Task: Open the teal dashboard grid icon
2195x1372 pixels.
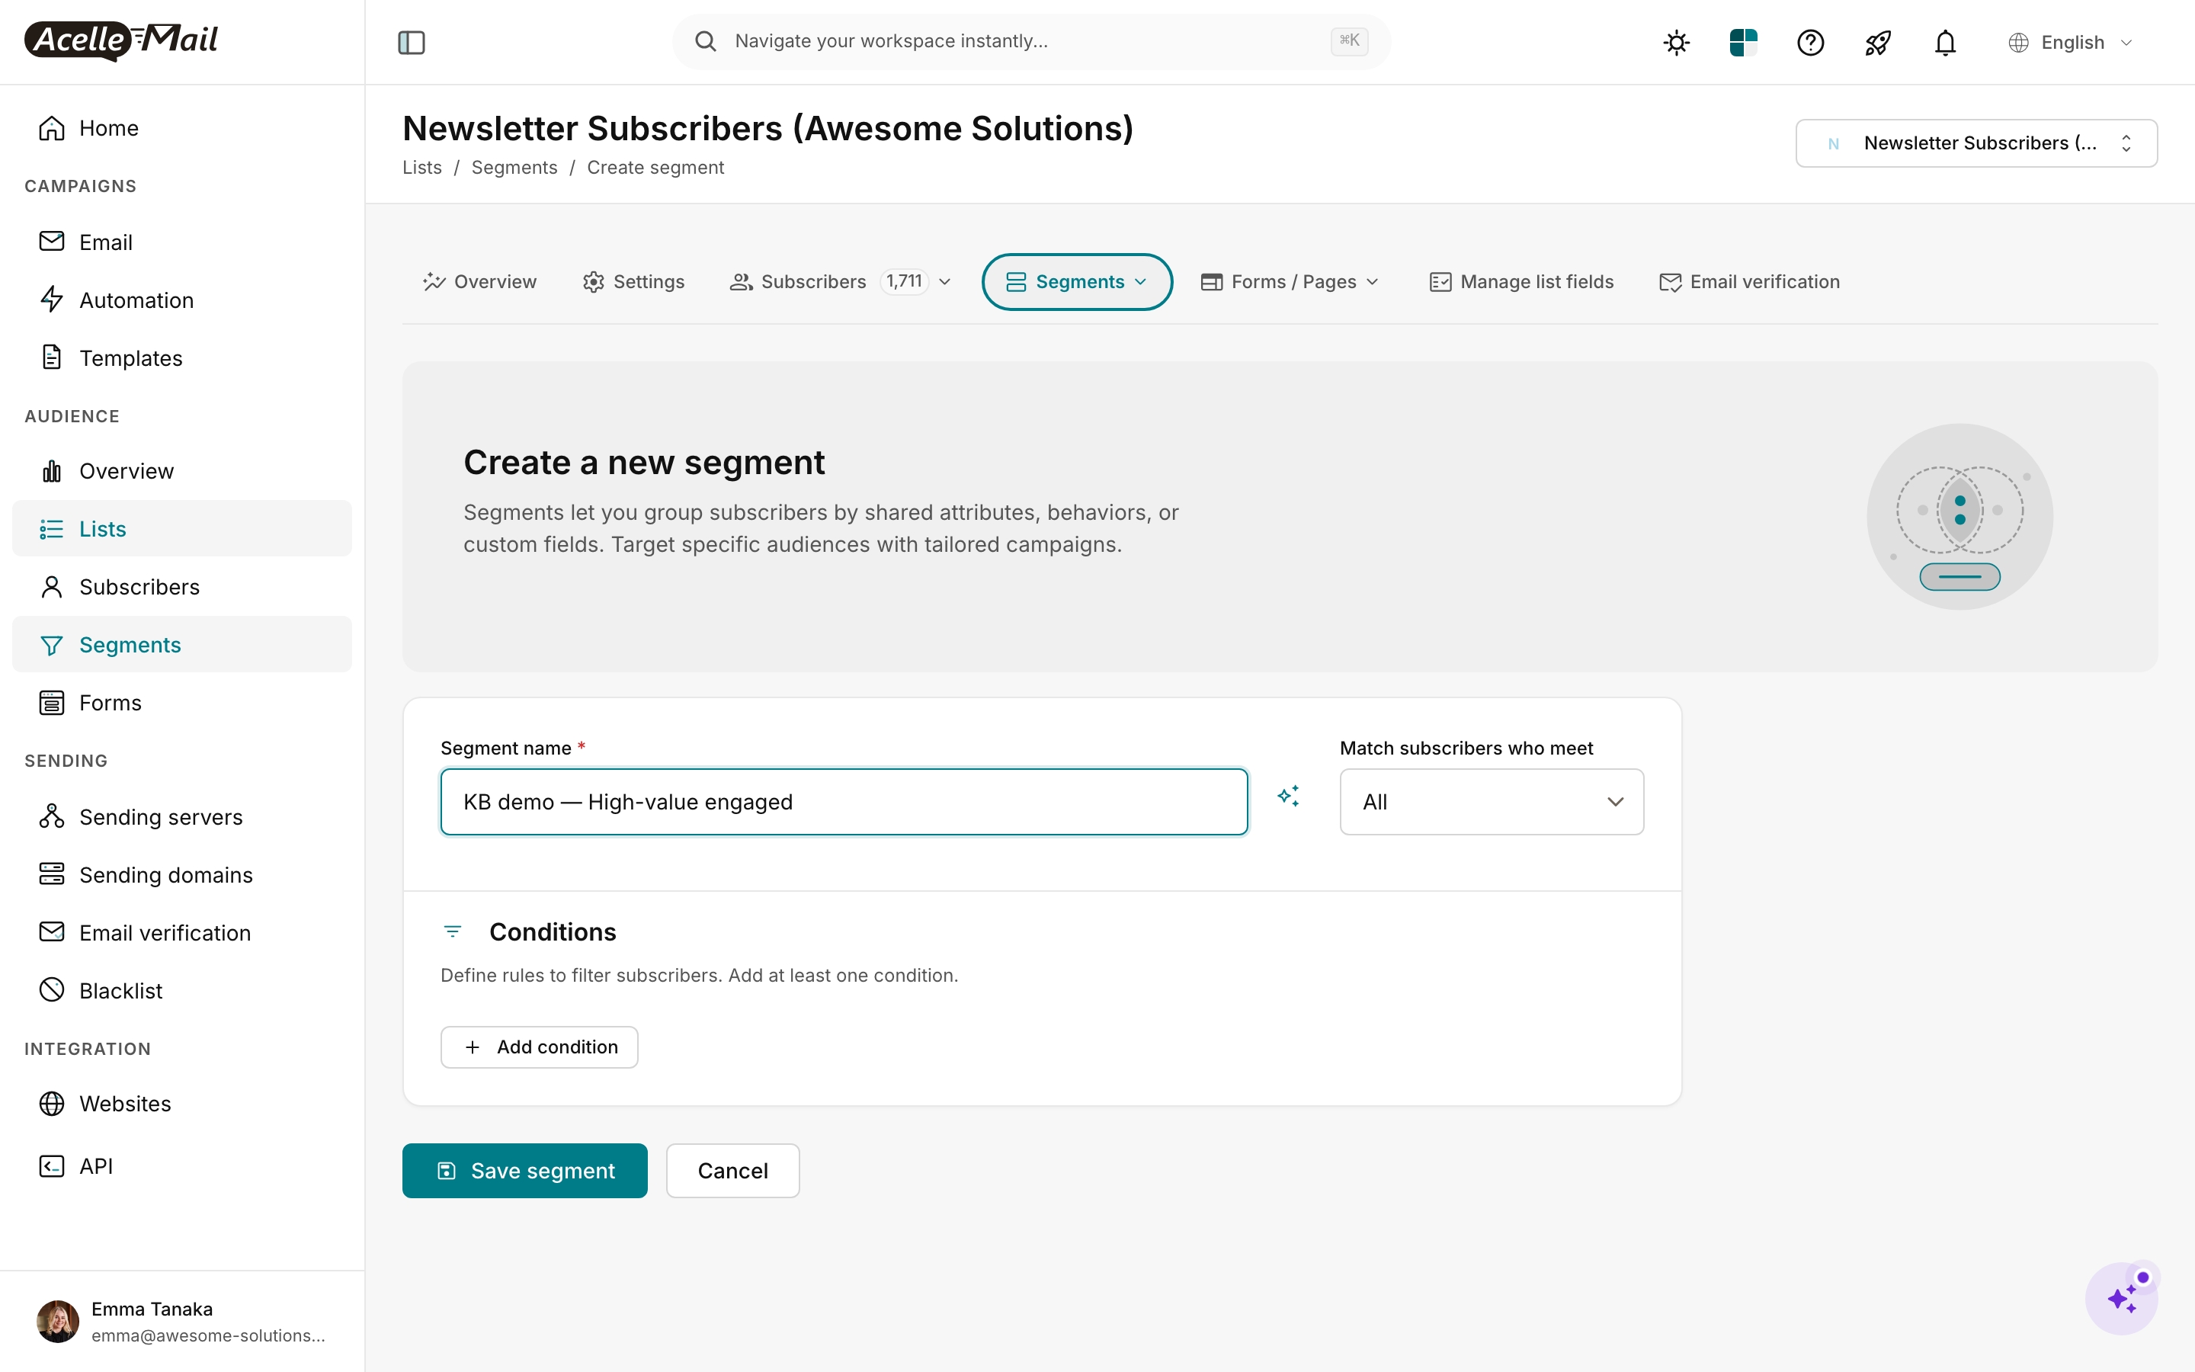Action: (1742, 43)
